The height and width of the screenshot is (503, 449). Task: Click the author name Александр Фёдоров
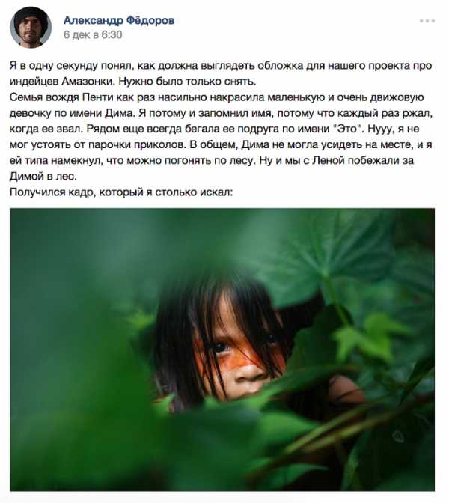(x=119, y=20)
